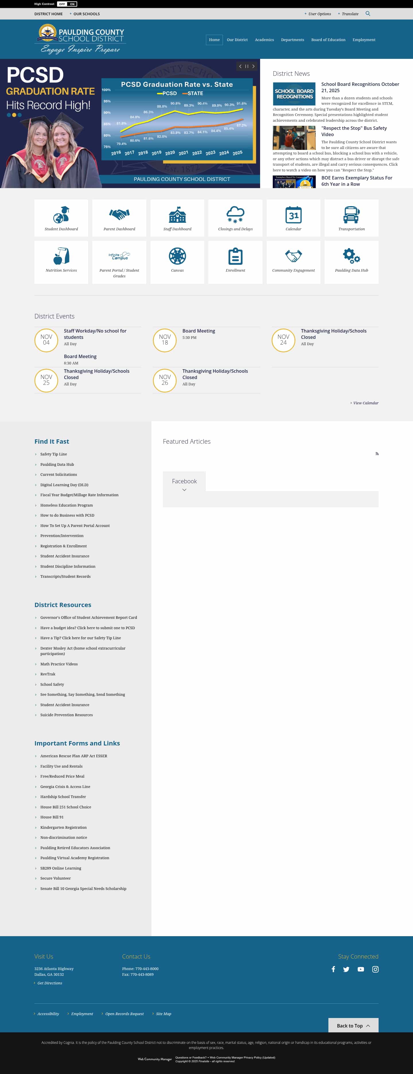Turn High Contrast on
The height and width of the screenshot is (1074, 413).
[x=72, y=4]
